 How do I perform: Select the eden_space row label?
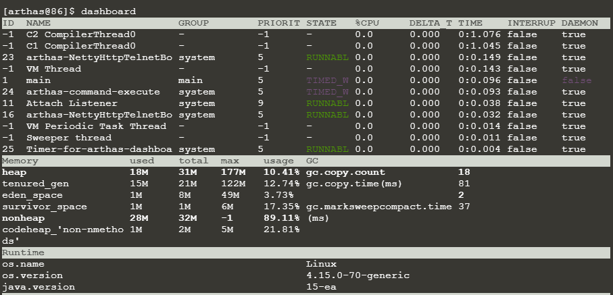[x=32, y=195]
